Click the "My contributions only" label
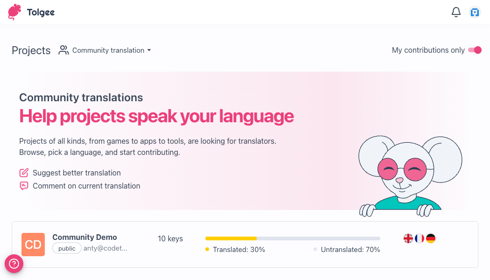This screenshot has height=280, width=490. [x=428, y=50]
